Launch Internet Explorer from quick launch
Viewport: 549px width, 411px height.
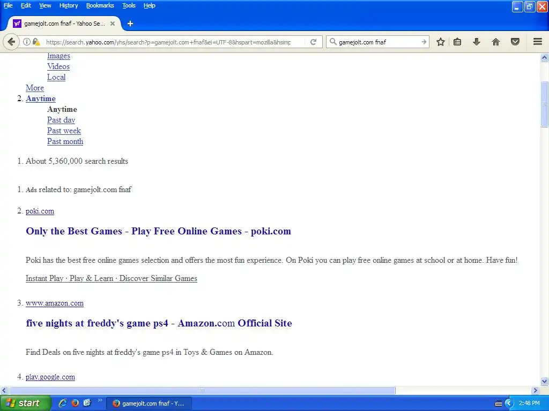click(x=63, y=403)
